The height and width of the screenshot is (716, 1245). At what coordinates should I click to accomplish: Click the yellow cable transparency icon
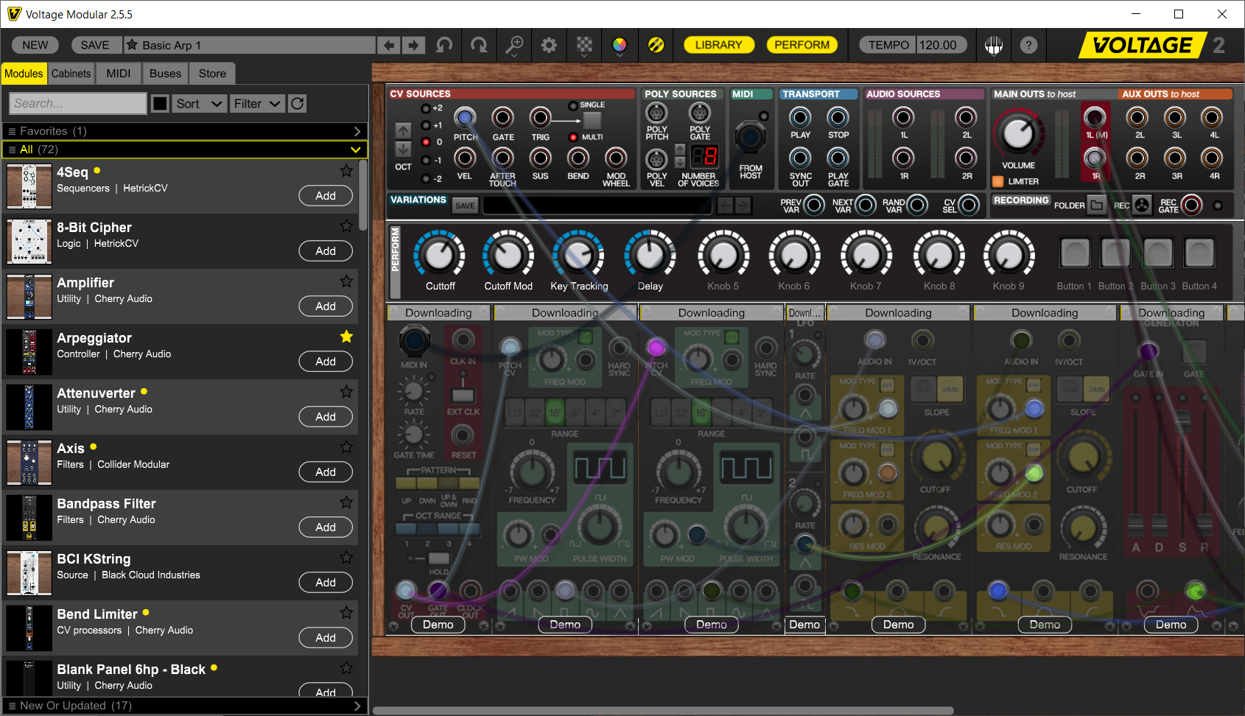coord(656,45)
